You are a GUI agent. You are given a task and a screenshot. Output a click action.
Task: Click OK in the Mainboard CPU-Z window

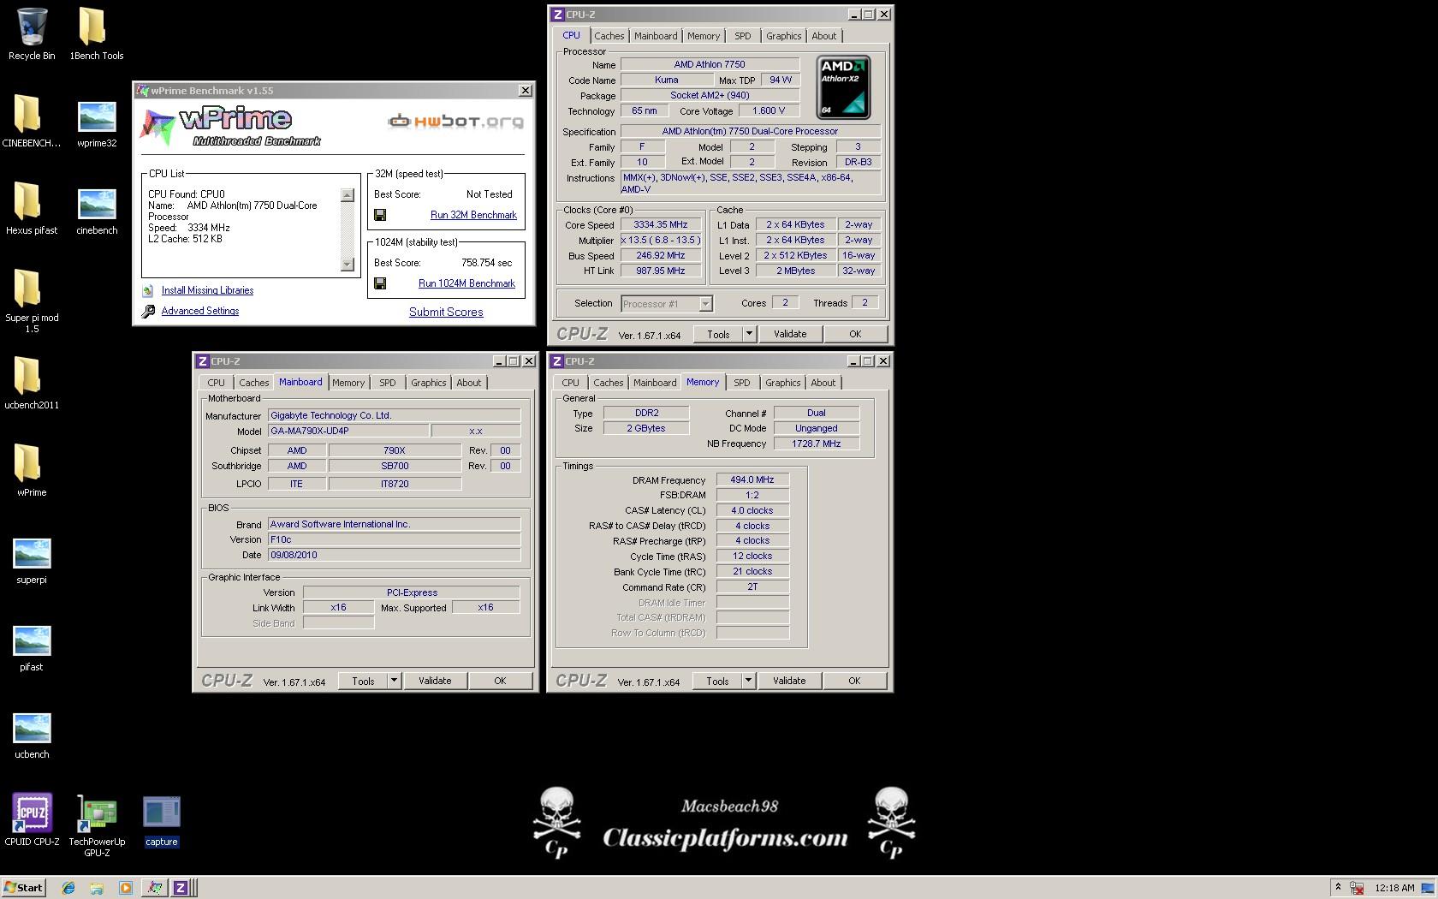point(500,681)
